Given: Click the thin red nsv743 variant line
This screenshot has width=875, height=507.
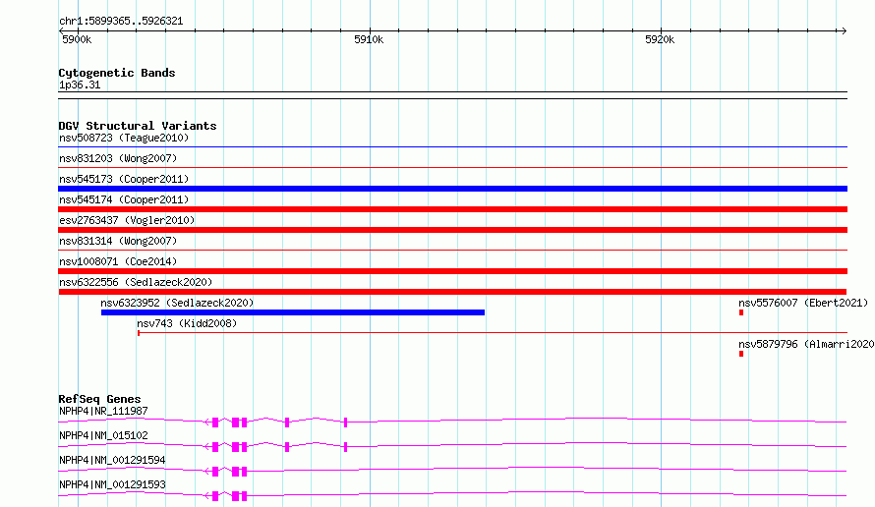Looking at the screenshot, I should click(493, 333).
